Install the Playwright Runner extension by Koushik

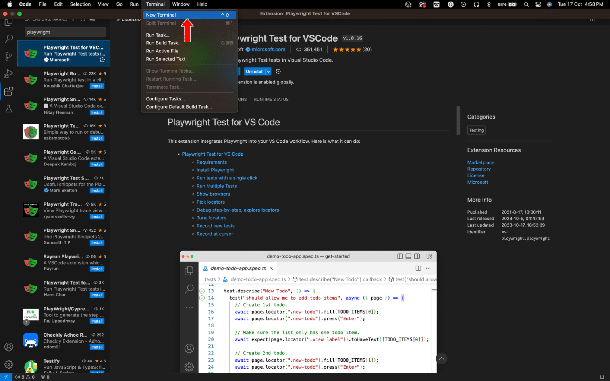coord(97,86)
